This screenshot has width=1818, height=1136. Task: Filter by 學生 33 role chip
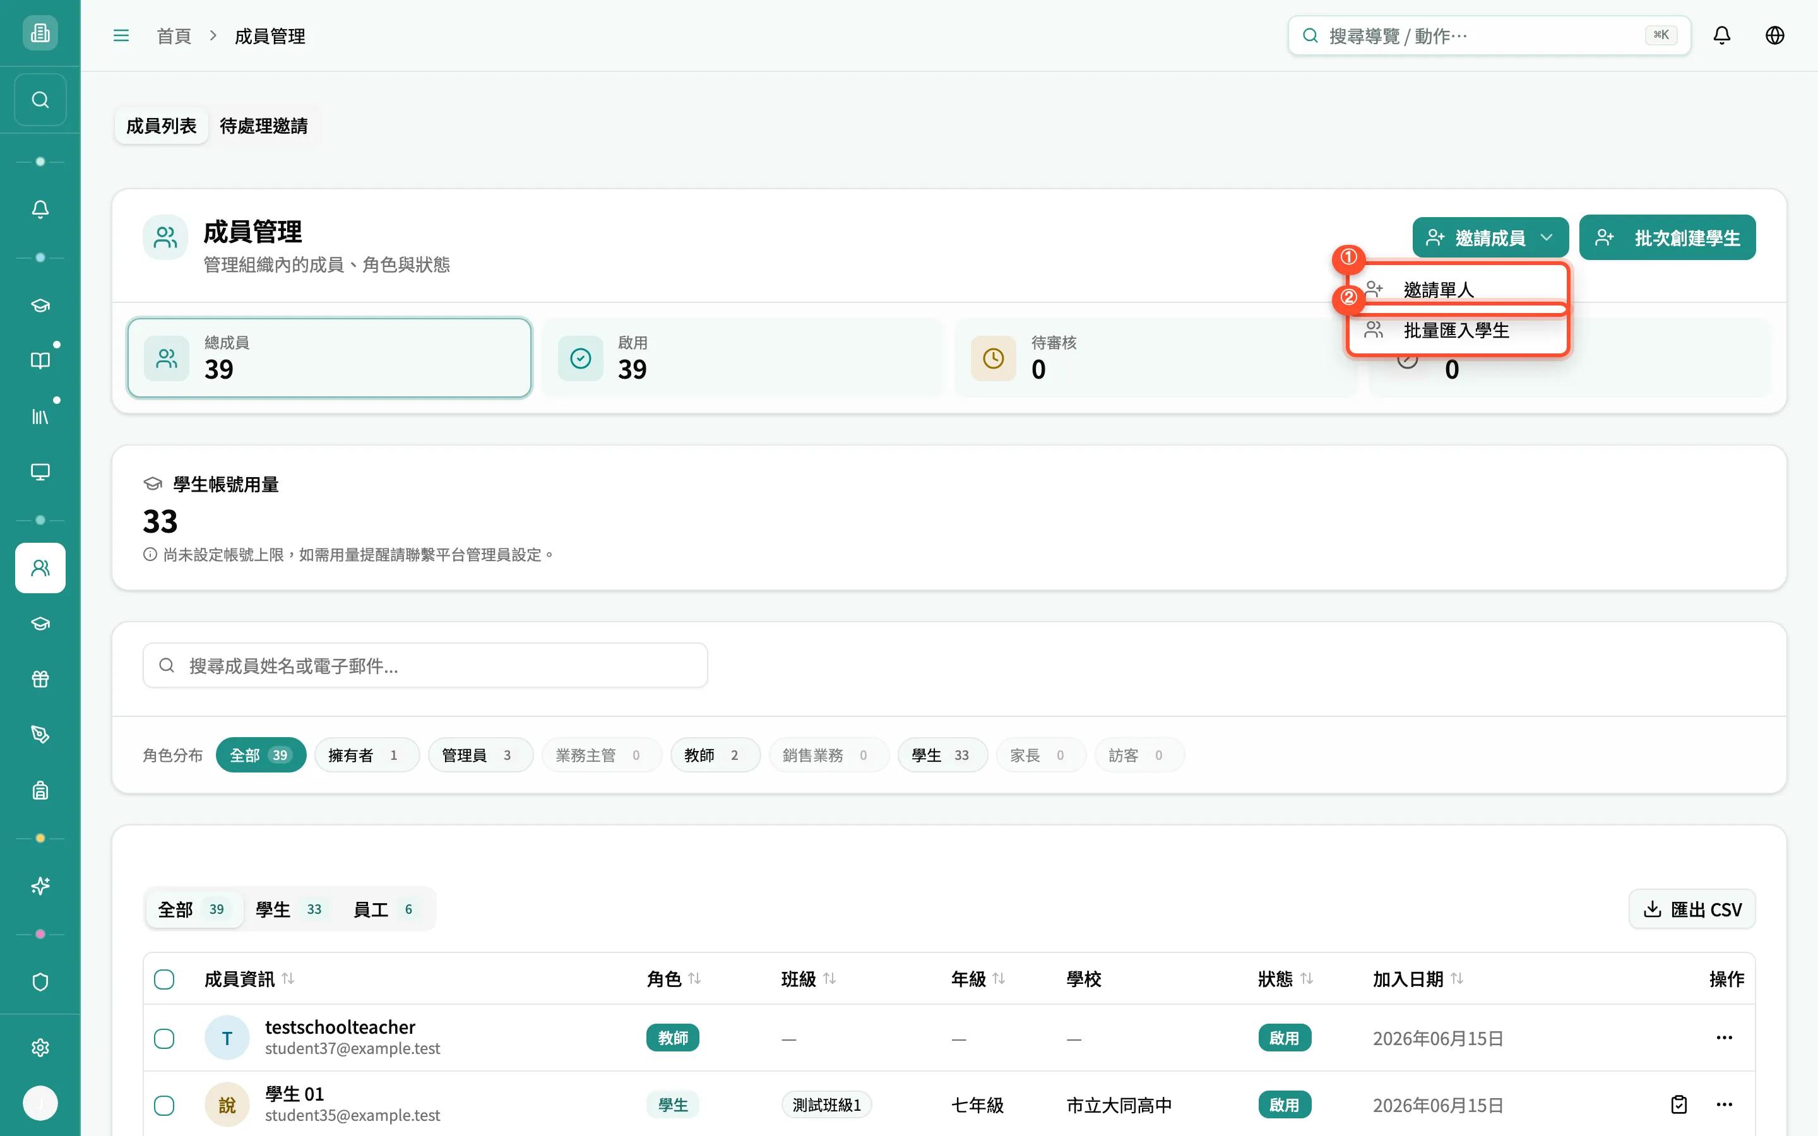pos(942,755)
